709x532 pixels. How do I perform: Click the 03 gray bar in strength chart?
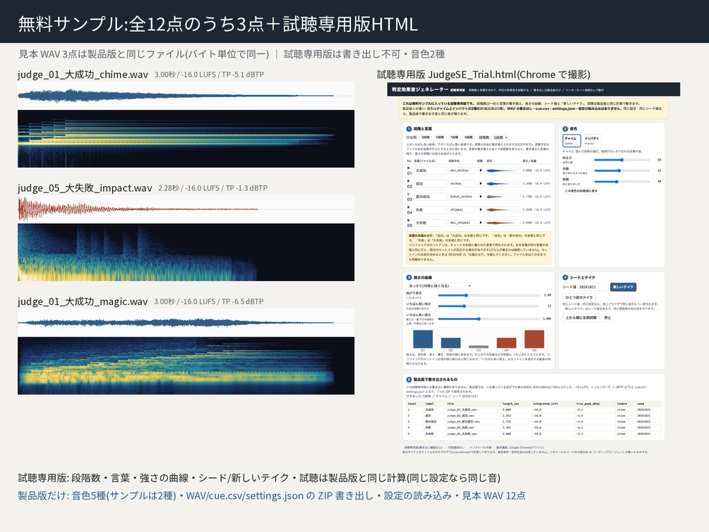click(478, 347)
